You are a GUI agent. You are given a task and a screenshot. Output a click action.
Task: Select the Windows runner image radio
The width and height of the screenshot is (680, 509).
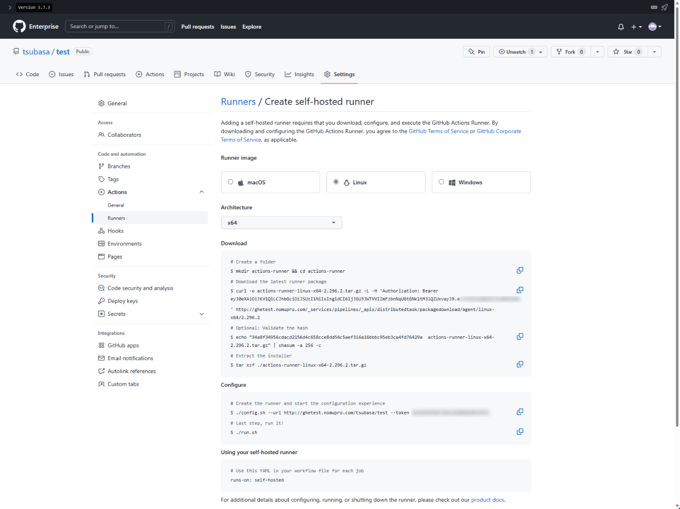441,182
